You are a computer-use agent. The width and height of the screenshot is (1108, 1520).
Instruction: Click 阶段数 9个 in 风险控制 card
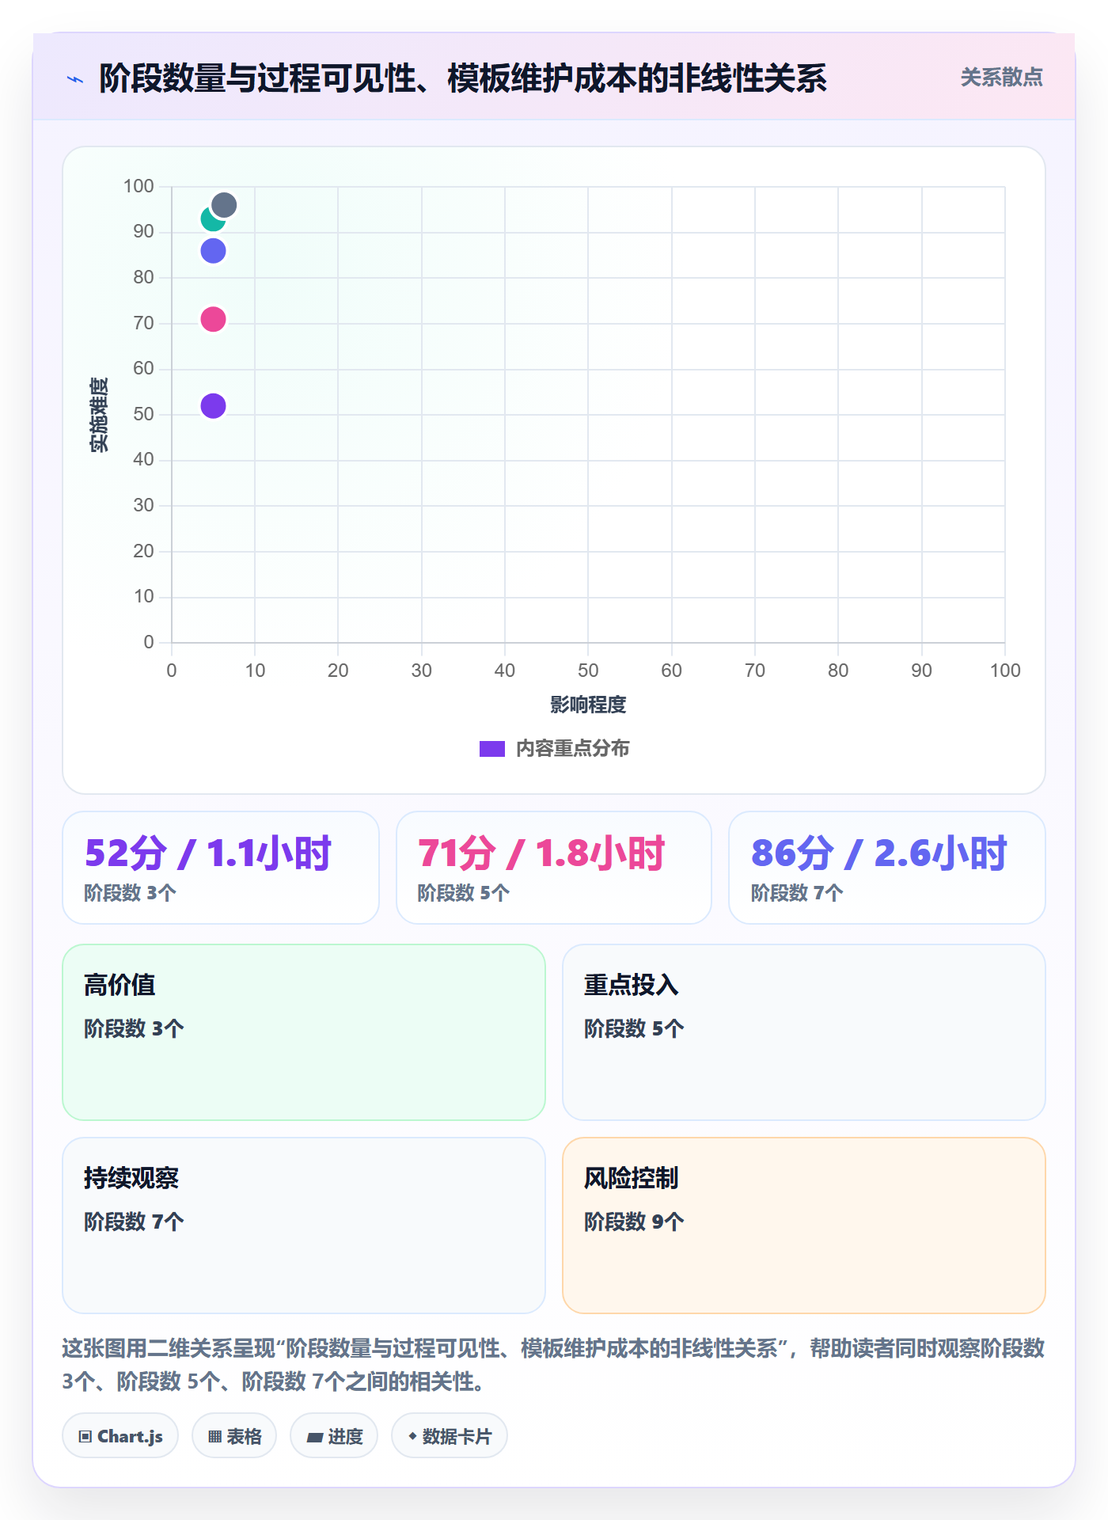click(634, 1222)
